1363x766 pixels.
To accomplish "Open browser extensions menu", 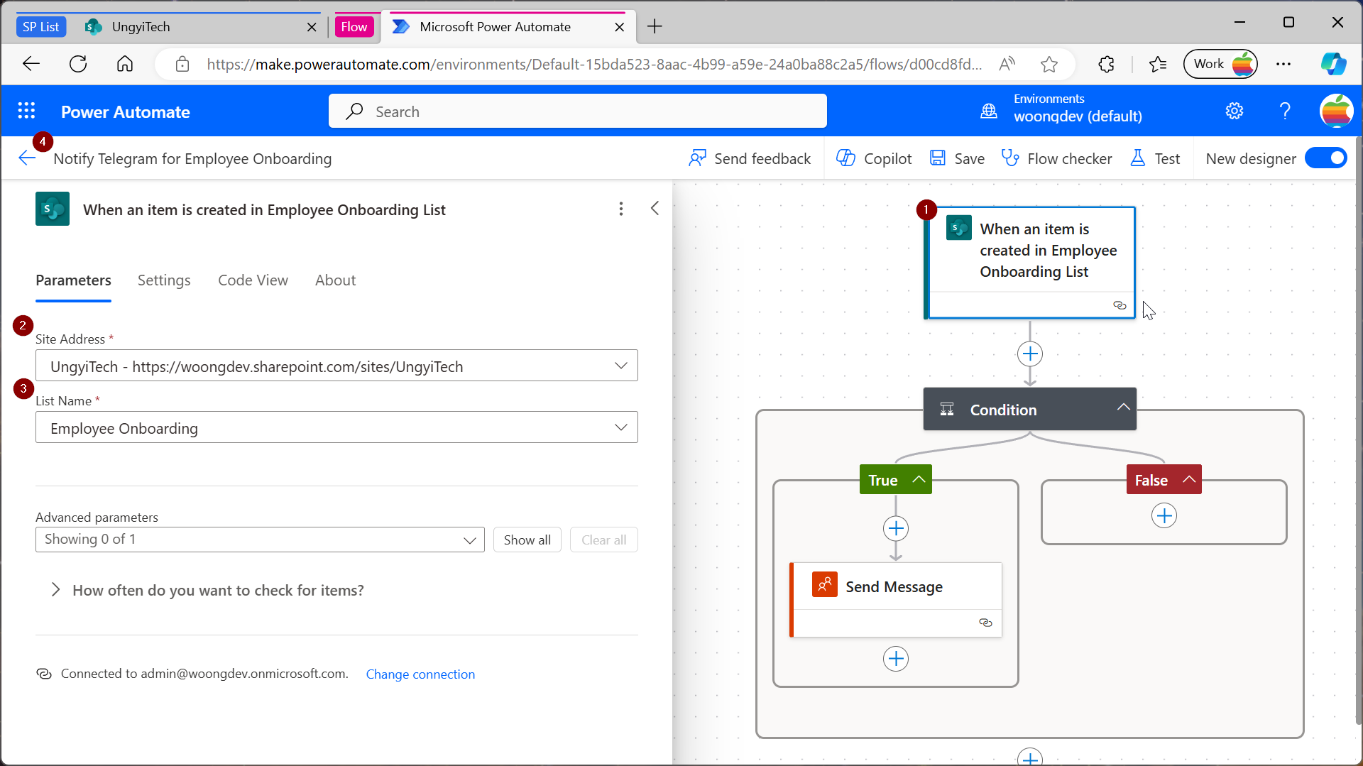I will (x=1106, y=65).
